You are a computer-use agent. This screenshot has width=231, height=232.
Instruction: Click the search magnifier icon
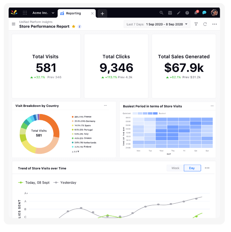[161, 13]
